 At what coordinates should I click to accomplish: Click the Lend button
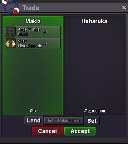pos(34,121)
